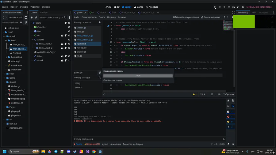Toggle script panel distraction-free mode
276x155 pixels.
(233, 13)
